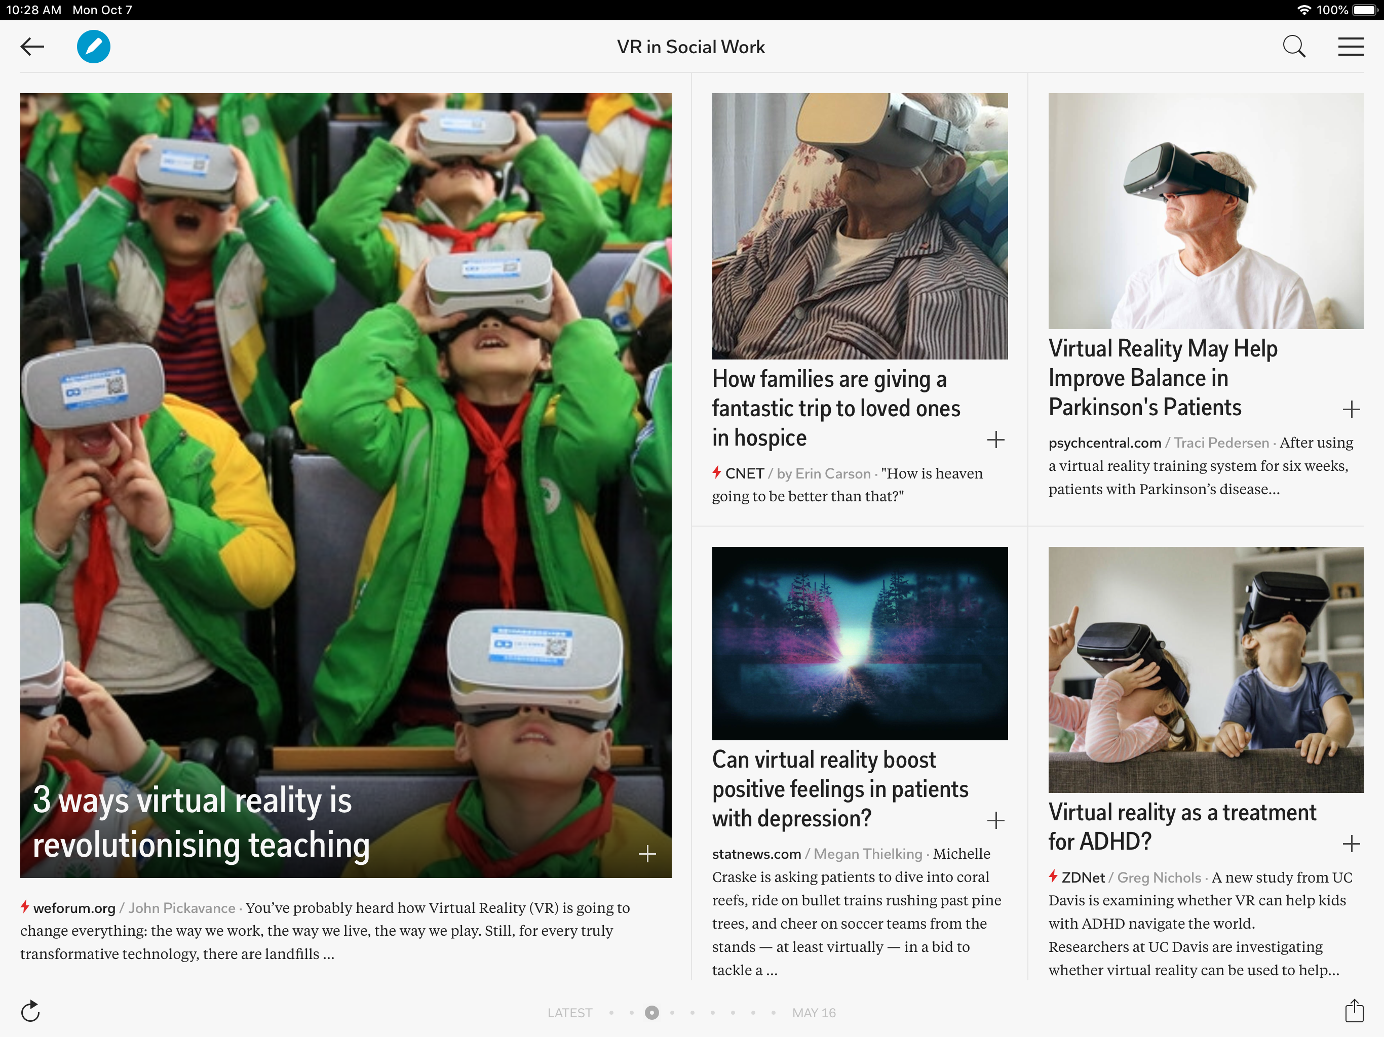This screenshot has width=1384, height=1037.
Task: Open the blue pencil edit icon
Action: pos(94,47)
